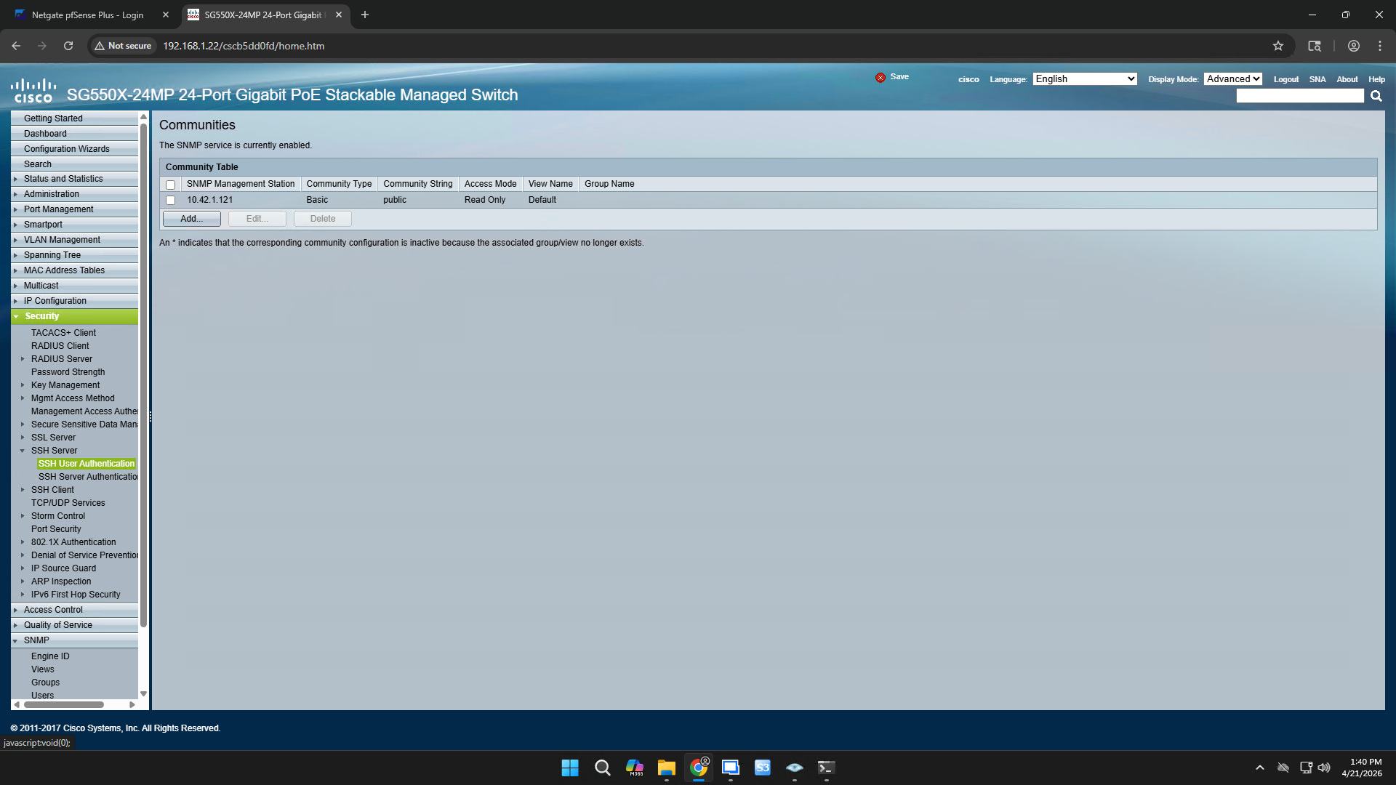
Task: Open SNMP Views menu item
Action: 42,669
